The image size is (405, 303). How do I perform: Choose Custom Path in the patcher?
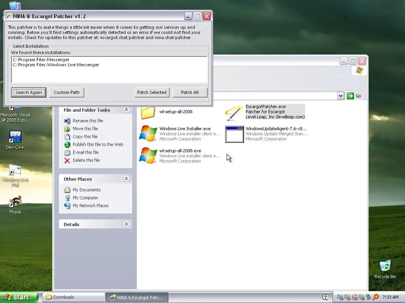pyautogui.click(x=66, y=92)
